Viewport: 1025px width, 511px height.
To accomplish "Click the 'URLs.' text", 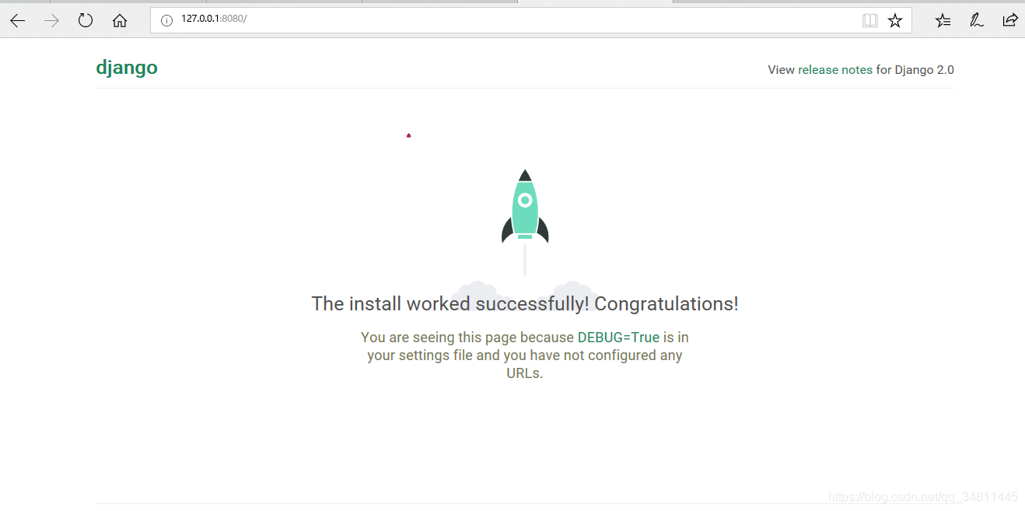I will pos(525,373).
